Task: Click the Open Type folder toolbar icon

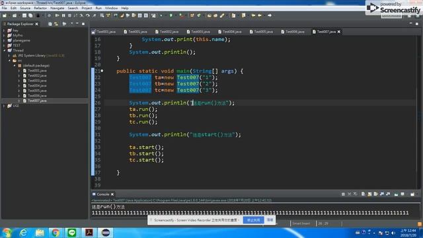Action: pos(210,16)
